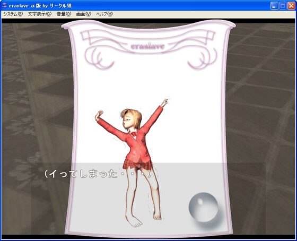Click the character's red bow tie
The height and width of the screenshot is (241, 297).
point(133,133)
